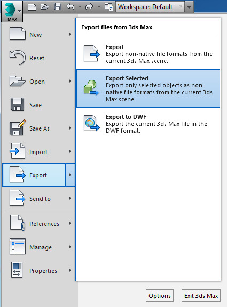Click the New label in menu

click(x=35, y=35)
